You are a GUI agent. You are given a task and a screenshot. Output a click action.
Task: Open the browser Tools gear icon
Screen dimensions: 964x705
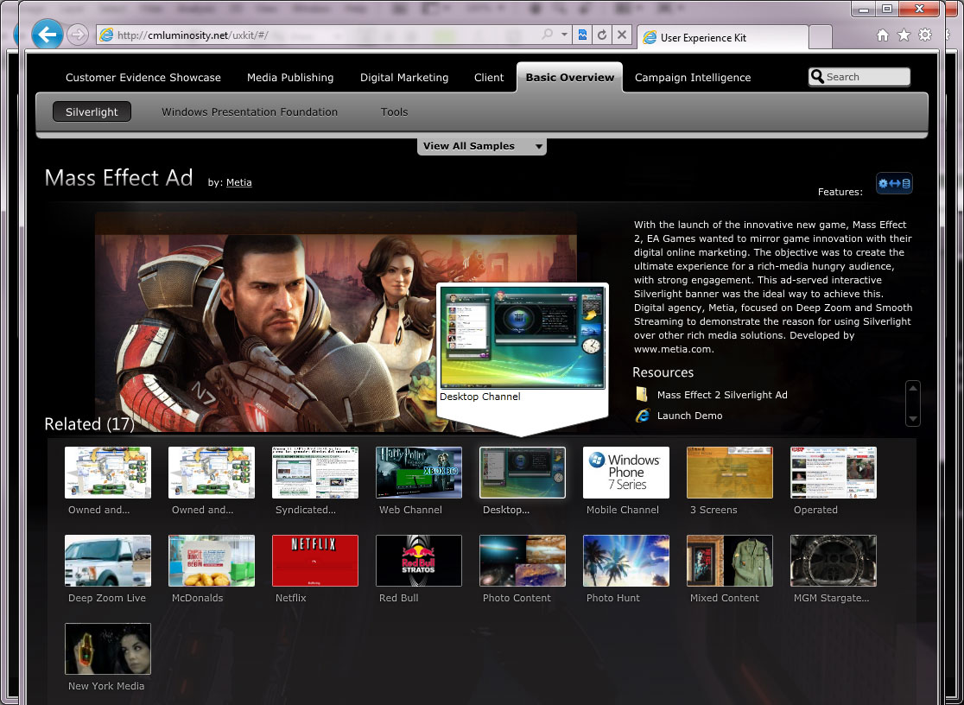924,35
